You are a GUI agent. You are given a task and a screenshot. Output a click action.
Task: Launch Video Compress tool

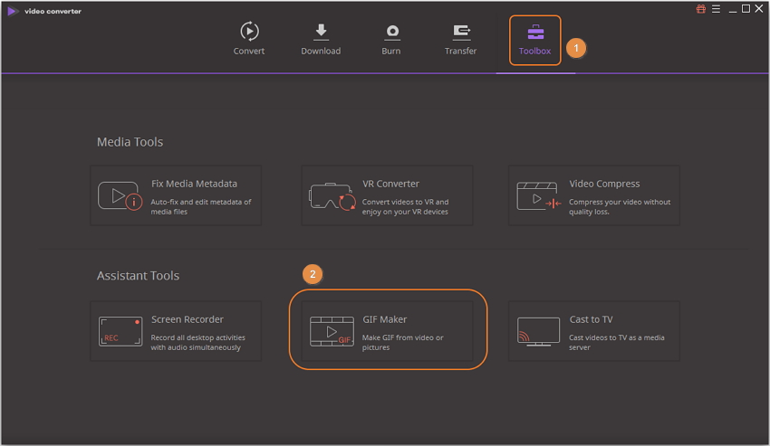pyautogui.click(x=594, y=195)
